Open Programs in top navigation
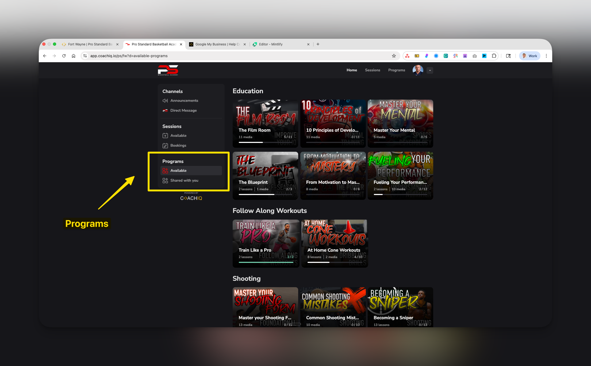This screenshot has width=591, height=366. click(x=396, y=70)
